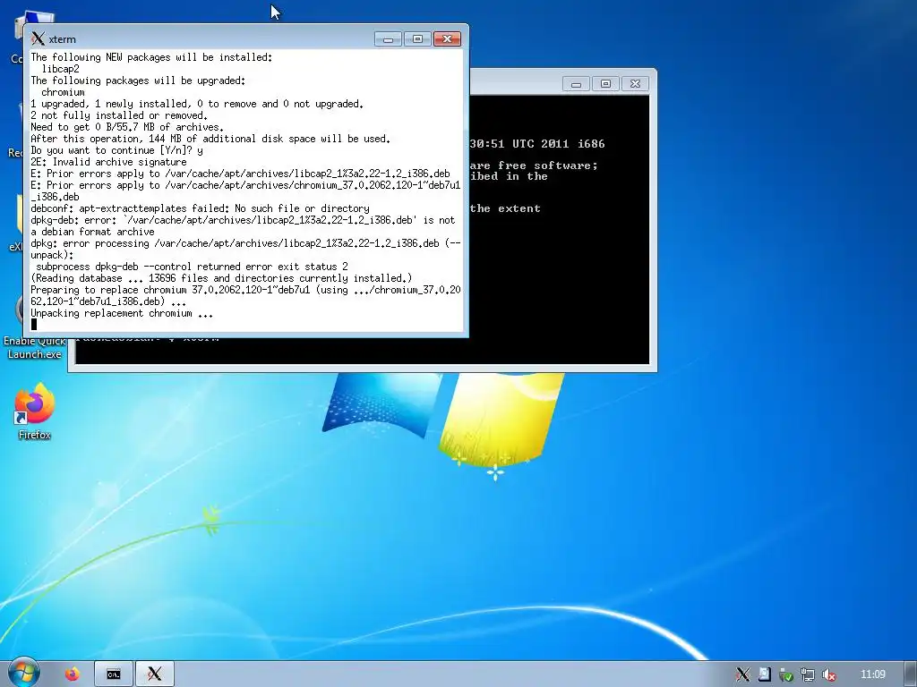Click the 'chromium' upgraded package line

click(63, 92)
